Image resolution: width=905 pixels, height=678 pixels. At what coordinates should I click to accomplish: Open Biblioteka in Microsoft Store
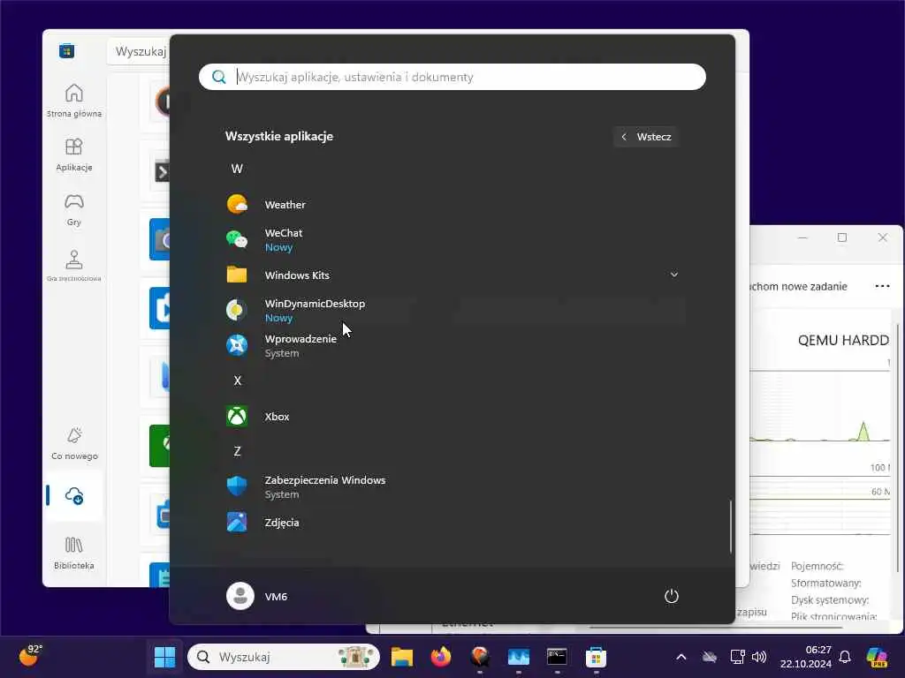pos(74,553)
